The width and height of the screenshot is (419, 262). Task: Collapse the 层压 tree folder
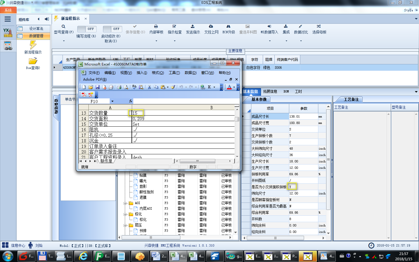[x=125, y=225]
